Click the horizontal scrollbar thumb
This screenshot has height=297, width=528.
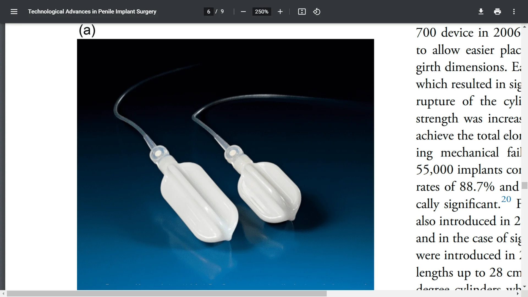click(x=167, y=294)
